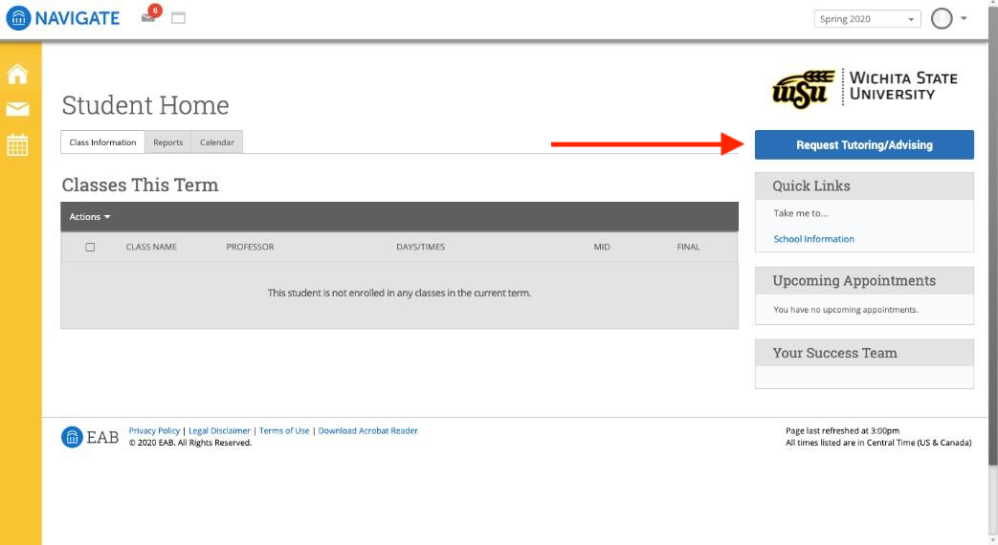Open the Privacy Policy link
This screenshot has width=998, height=545.
click(x=154, y=430)
